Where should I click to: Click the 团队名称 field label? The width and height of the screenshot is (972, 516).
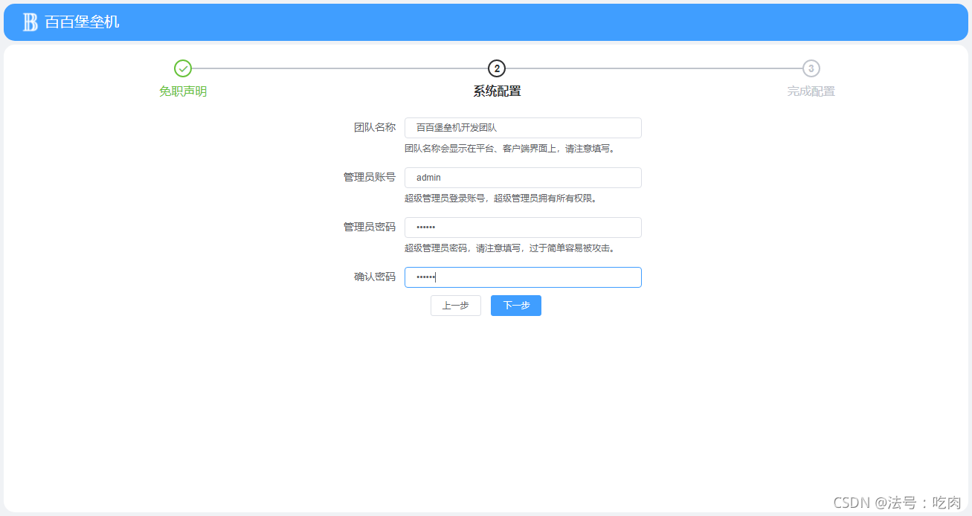pyautogui.click(x=375, y=128)
